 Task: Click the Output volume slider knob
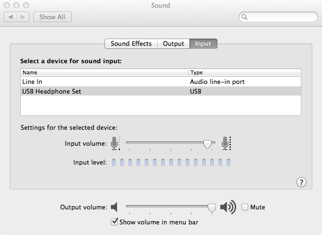pyautogui.click(x=212, y=207)
